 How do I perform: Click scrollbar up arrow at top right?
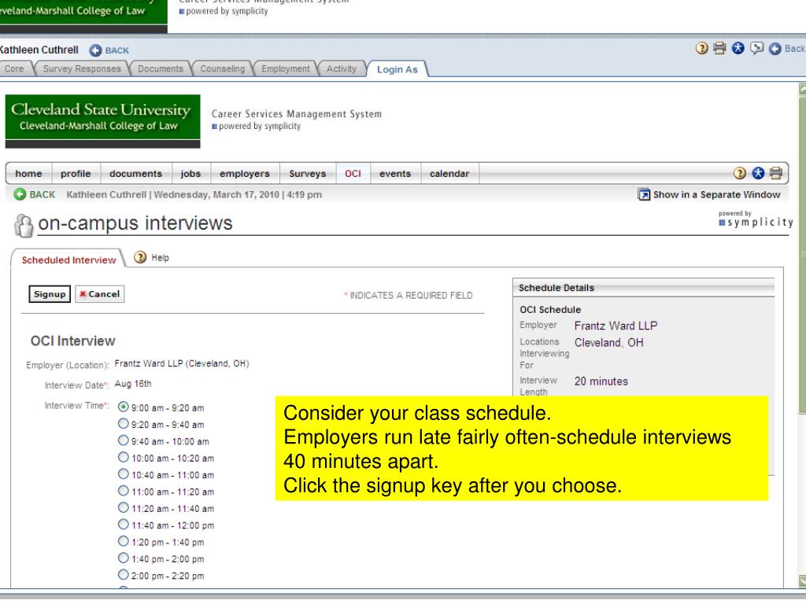802,88
